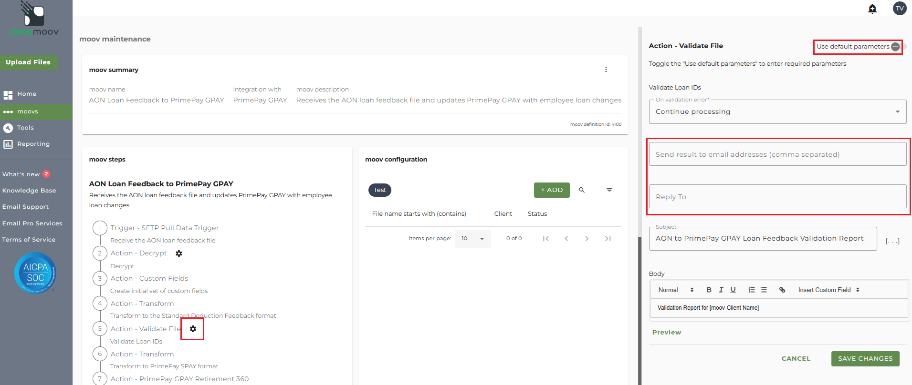
Task: Click Preview below the Body editor
Action: (x=667, y=333)
